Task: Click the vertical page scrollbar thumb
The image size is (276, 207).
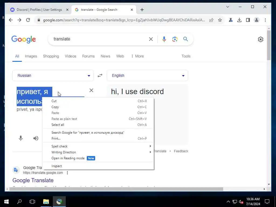Action: point(269,45)
